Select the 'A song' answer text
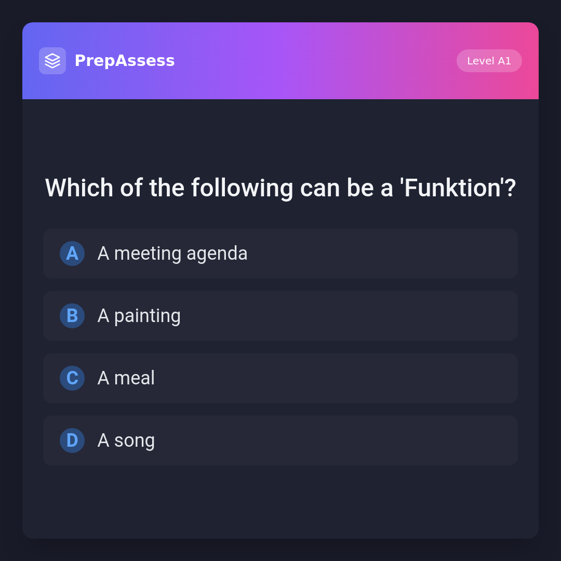The image size is (561, 561). point(126,440)
